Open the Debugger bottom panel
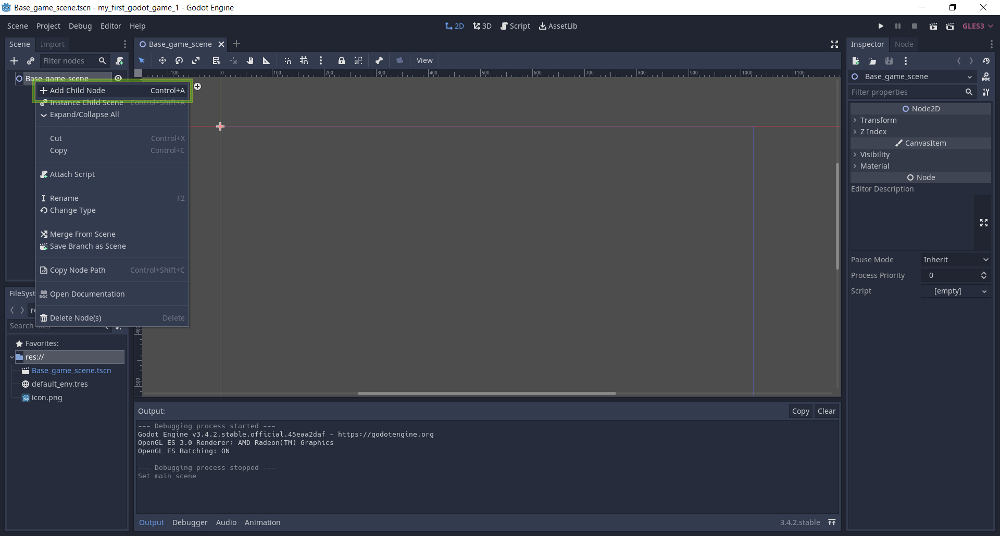1000x536 pixels. point(190,522)
